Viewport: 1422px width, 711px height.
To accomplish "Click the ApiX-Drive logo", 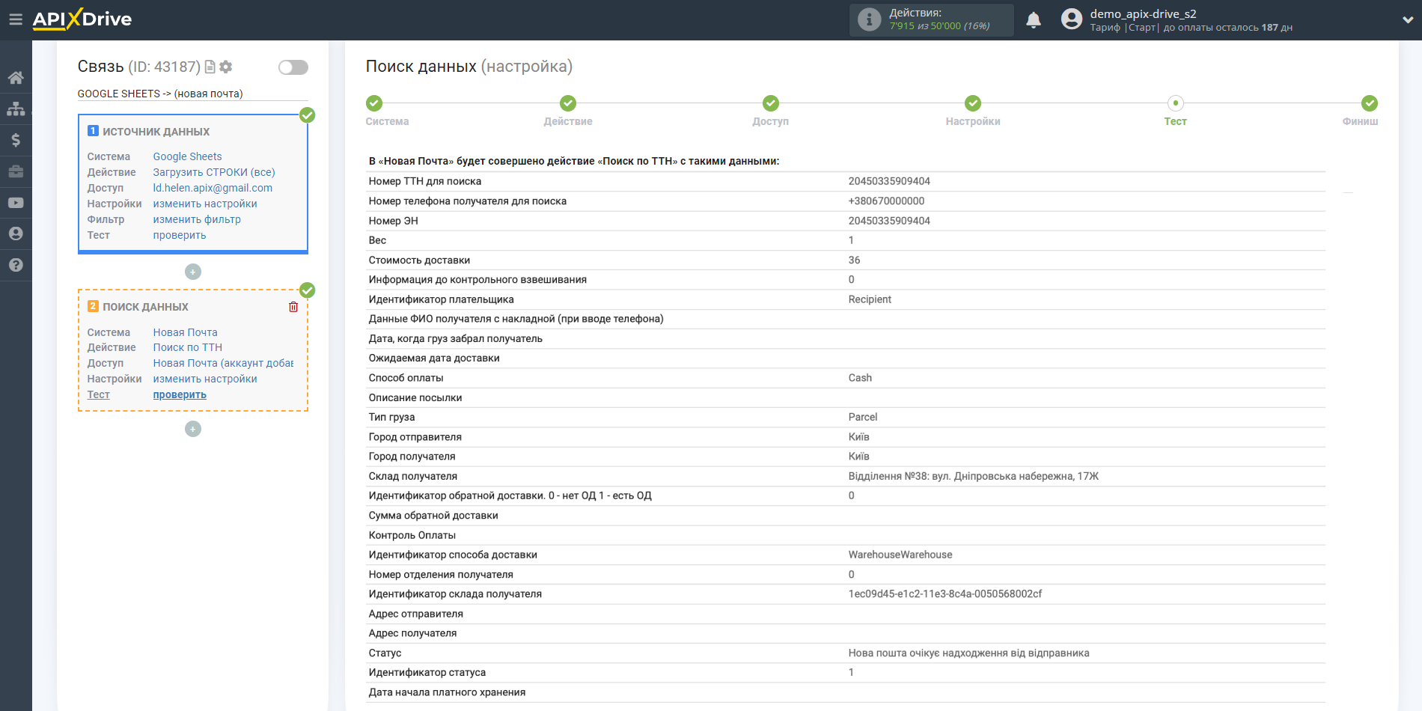I will click(82, 19).
